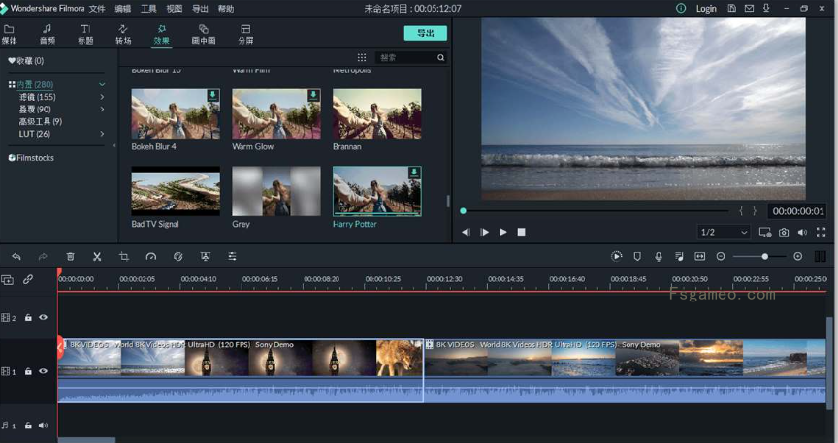Click the timeline zoom slider
This screenshot has width=838, height=443.
click(758, 257)
